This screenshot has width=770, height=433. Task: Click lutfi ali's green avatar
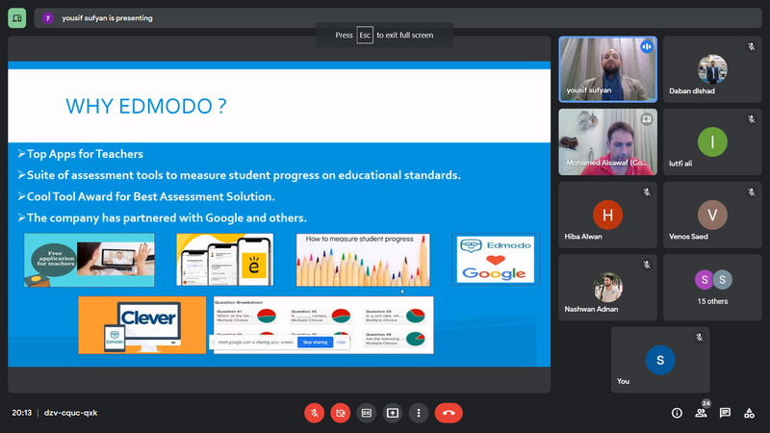pos(712,141)
